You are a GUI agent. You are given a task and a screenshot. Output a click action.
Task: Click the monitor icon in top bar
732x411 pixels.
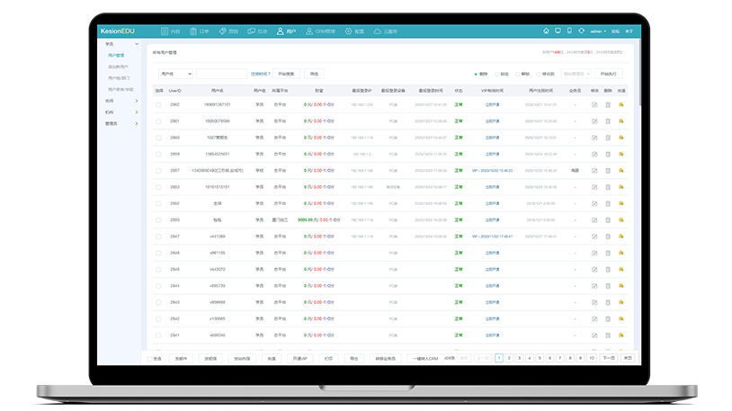(558, 31)
